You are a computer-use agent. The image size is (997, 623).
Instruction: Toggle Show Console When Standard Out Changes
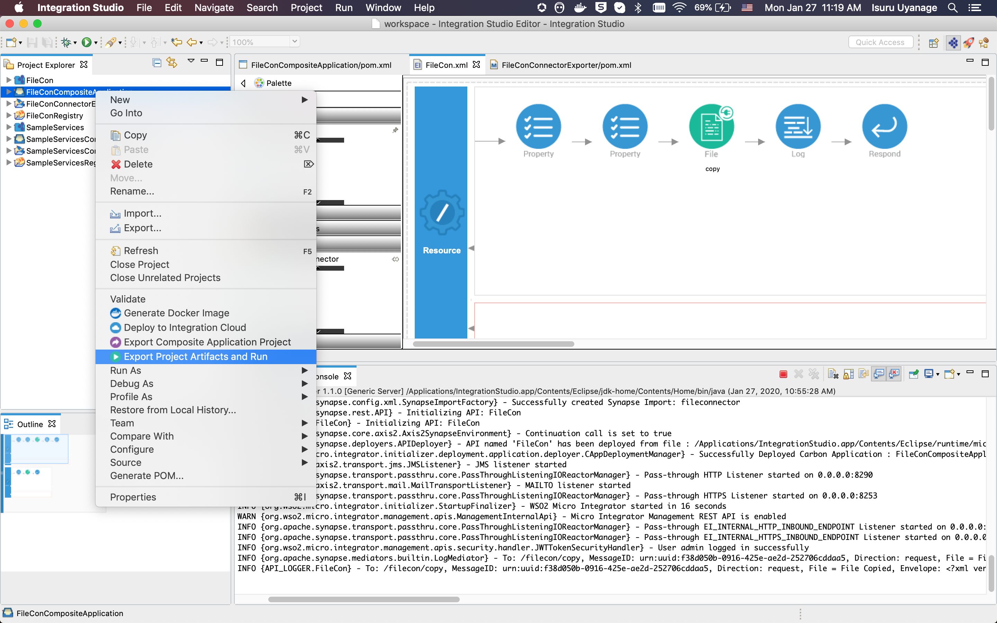point(879,374)
